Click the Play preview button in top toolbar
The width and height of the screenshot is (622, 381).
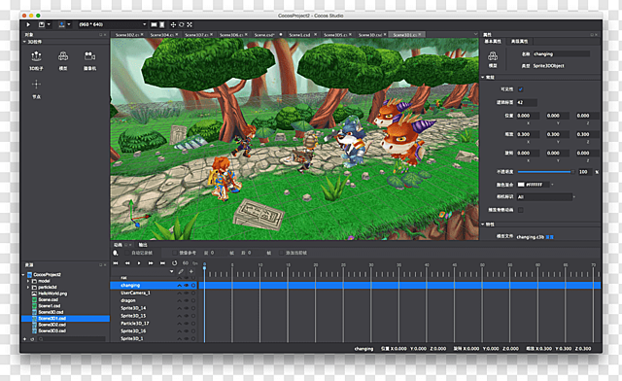click(28, 24)
